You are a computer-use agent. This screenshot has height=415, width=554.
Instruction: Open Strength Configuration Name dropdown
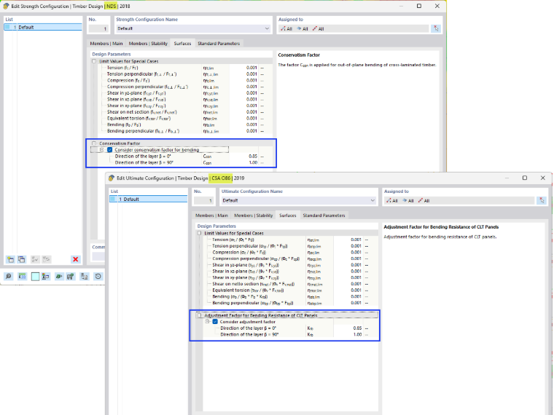pos(267,28)
